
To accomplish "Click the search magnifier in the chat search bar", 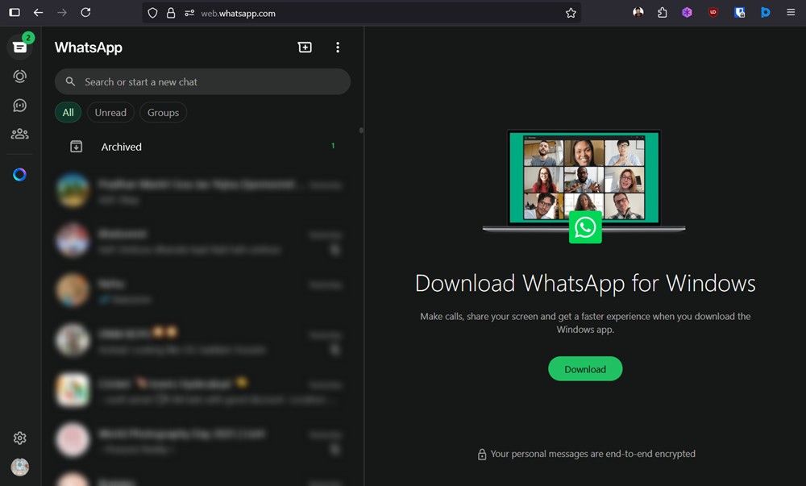I will click(70, 81).
